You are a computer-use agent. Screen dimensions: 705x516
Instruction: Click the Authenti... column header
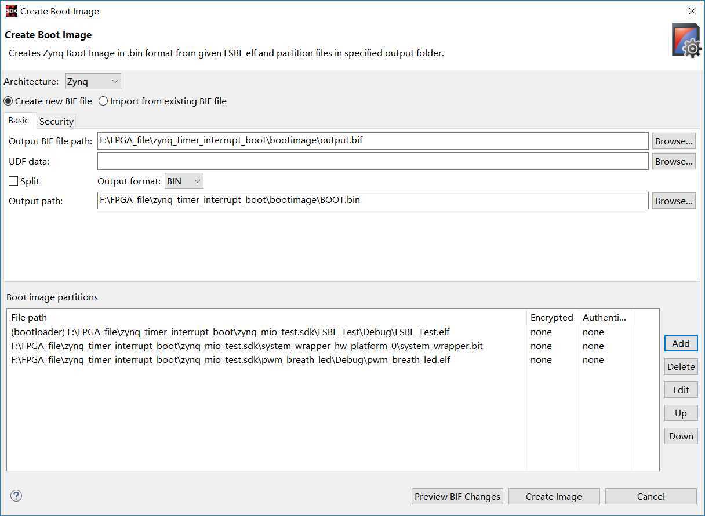(x=604, y=317)
